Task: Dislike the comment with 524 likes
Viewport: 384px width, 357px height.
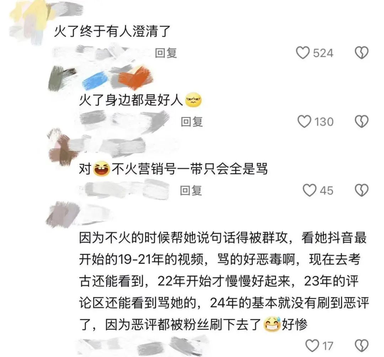Action: tap(362, 53)
